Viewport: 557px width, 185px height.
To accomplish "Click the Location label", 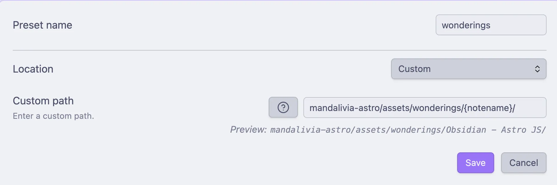I will tap(33, 69).
